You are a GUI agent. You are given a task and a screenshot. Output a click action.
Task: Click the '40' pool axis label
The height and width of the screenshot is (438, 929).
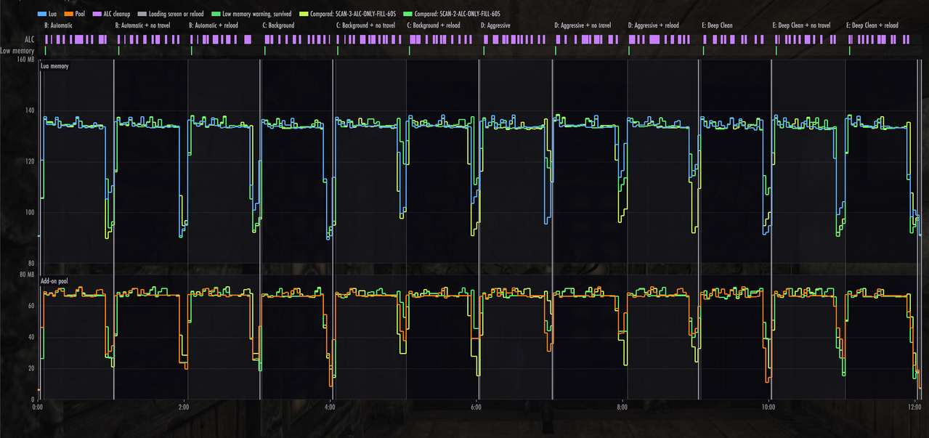31,337
